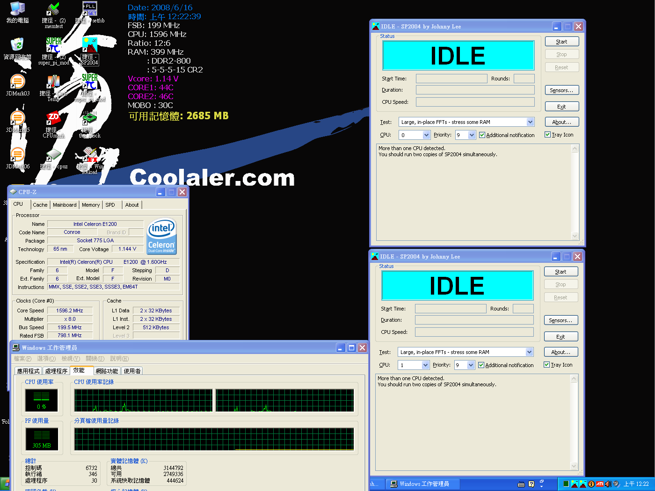655x491 pixels.
Task: Open 應用程式 tab in Task Manager
Action: pyautogui.click(x=29, y=371)
